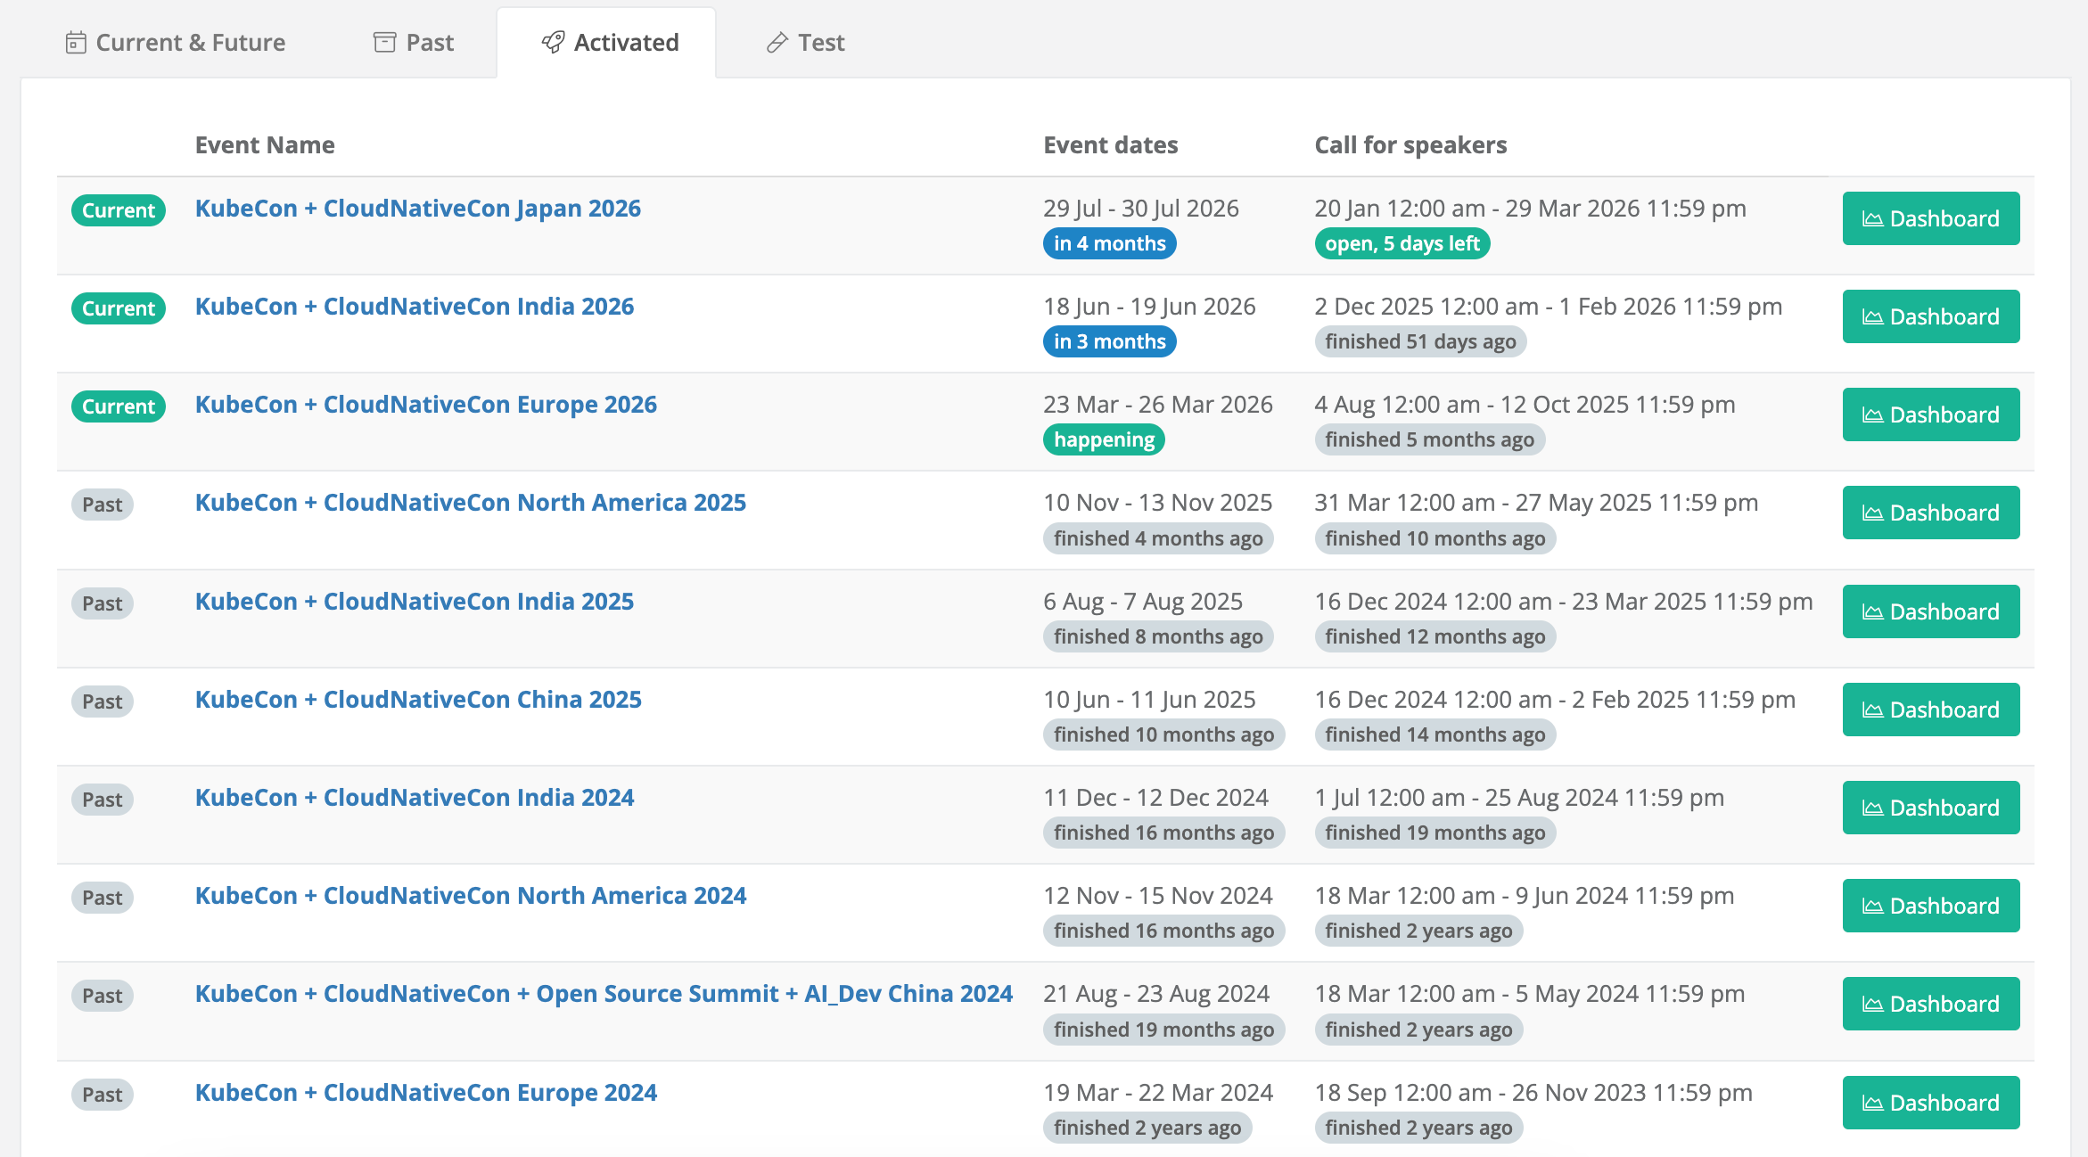Click the calendar icon on Current & Future tab

(76, 43)
